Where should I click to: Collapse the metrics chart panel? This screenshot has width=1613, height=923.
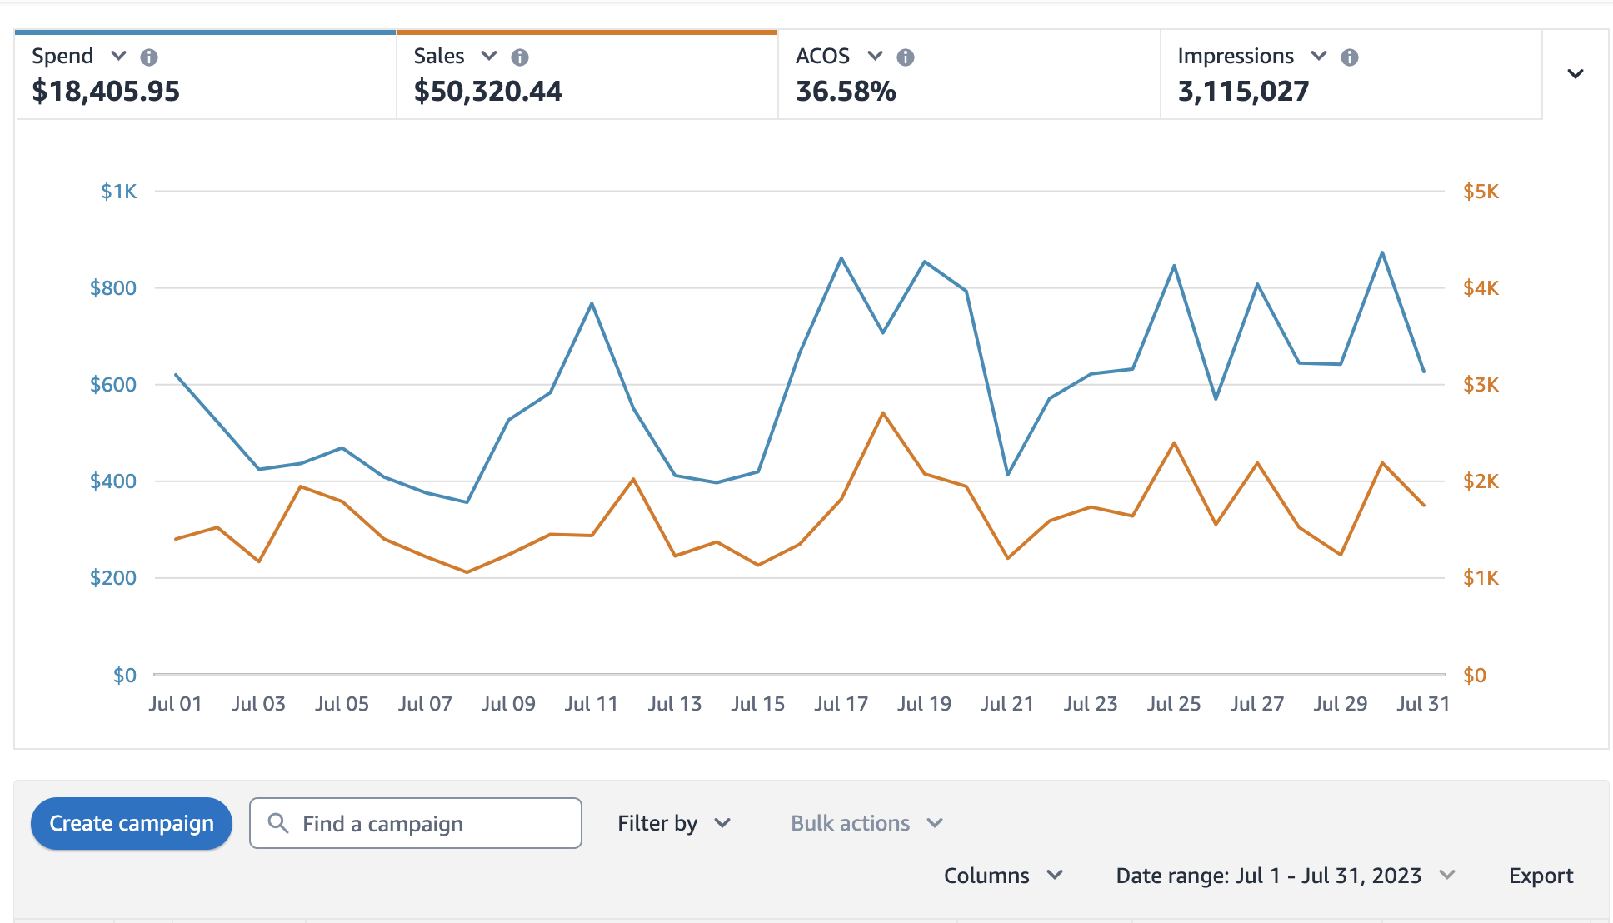pos(1576,73)
